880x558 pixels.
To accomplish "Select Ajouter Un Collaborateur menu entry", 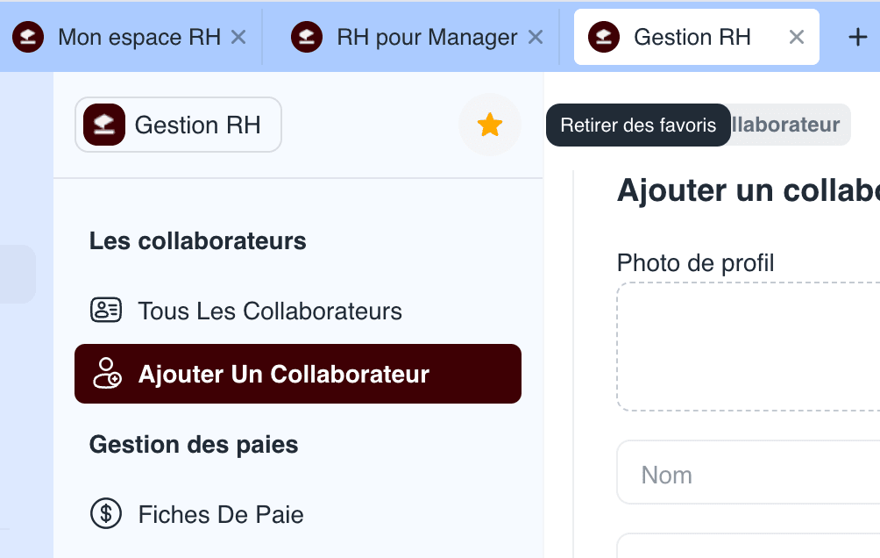I will (x=297, y=374).
